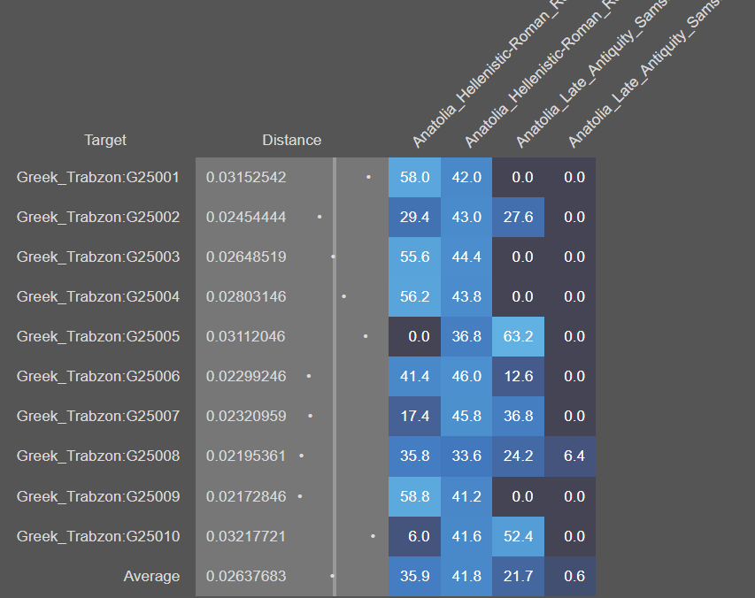The width and height of the screenshot is (755, 598).
Task: Click the 29.4 cell for G25002
Action: [x=414, y=217]
